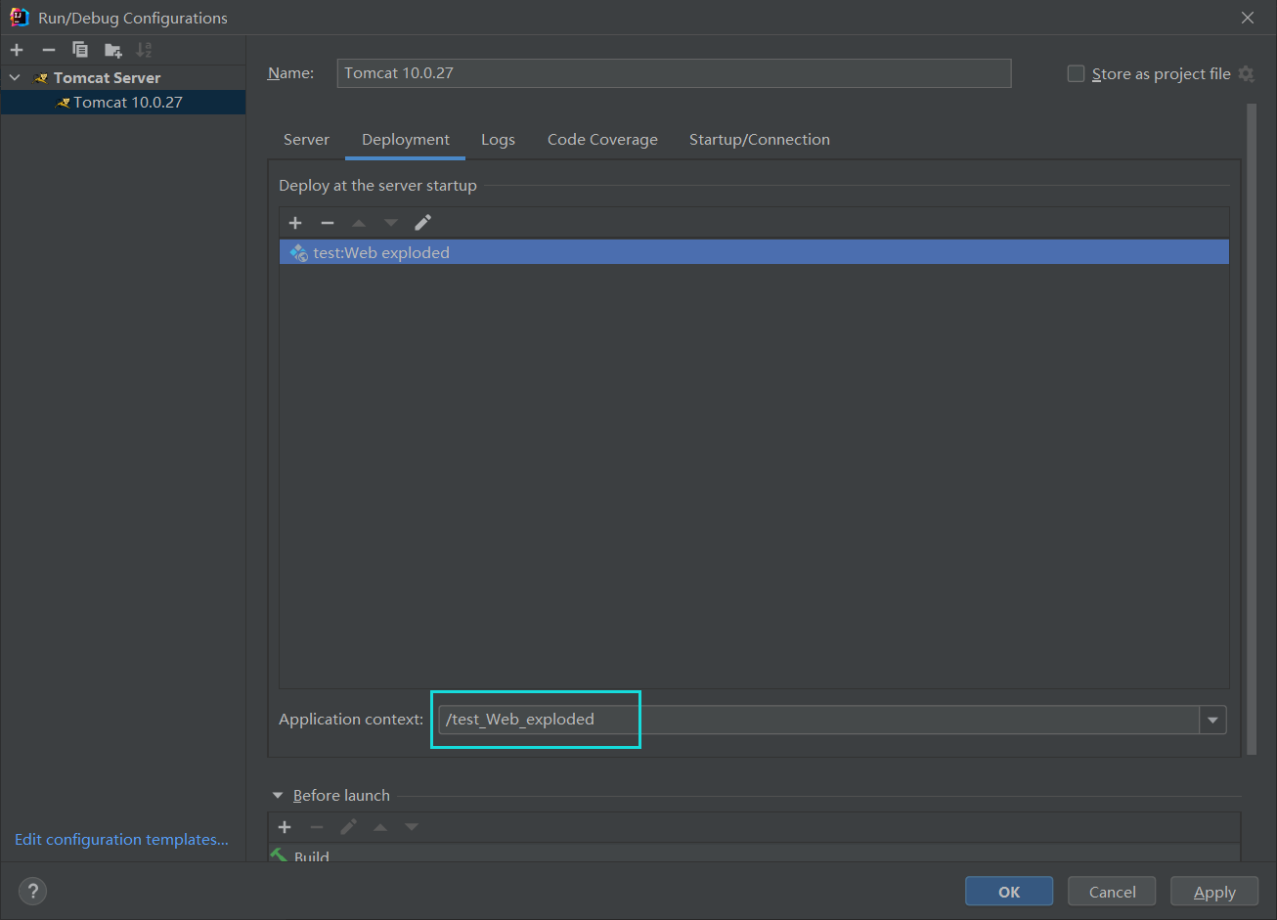This screenshot has width=1277, height=920.
Task: Click the Application context field
Action: tap(819, 720)
